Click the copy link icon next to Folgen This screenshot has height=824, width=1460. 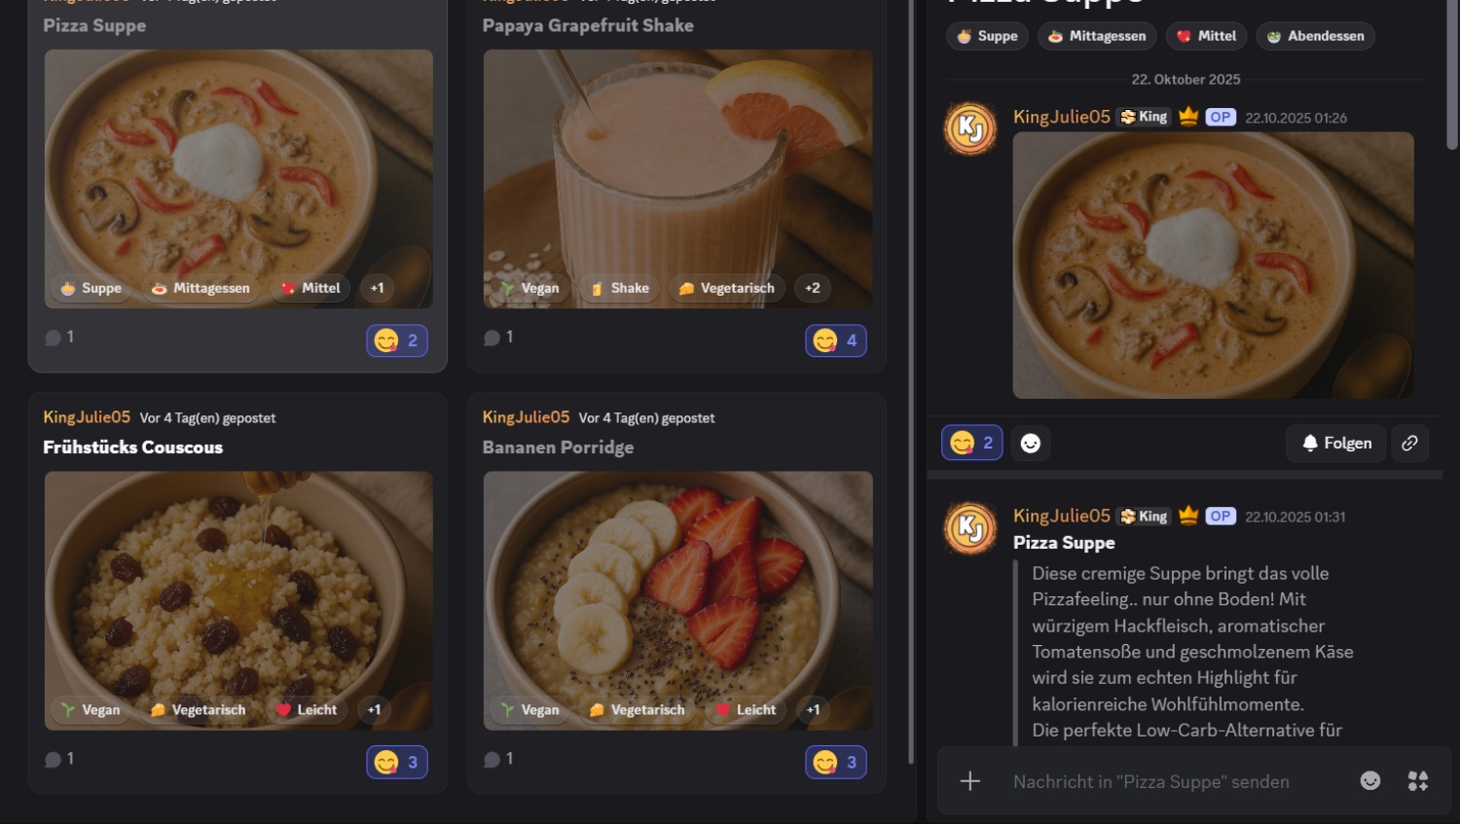coord(1409,443)
